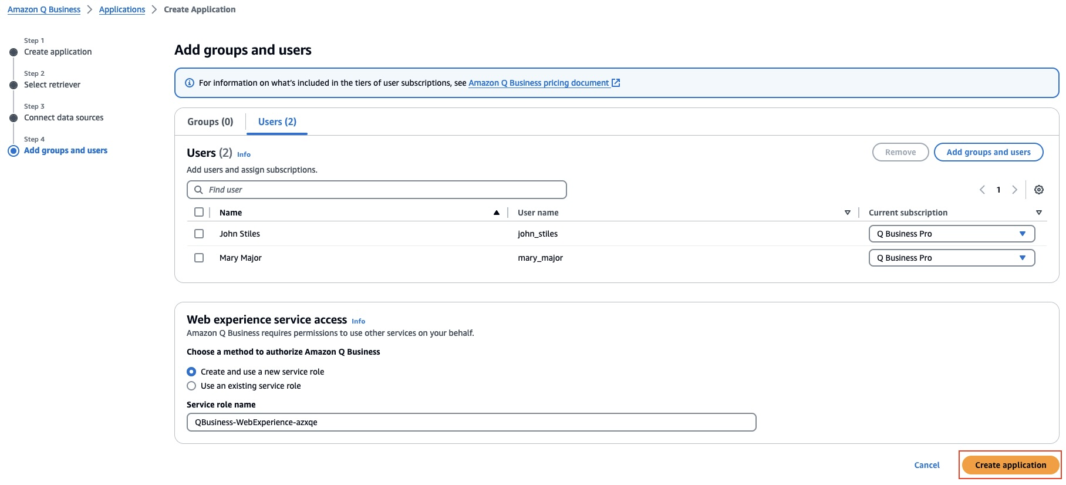This screenshot has width=1066, height=485.
Task: Switch to the Users (2) tab
Action: (277, 122)
